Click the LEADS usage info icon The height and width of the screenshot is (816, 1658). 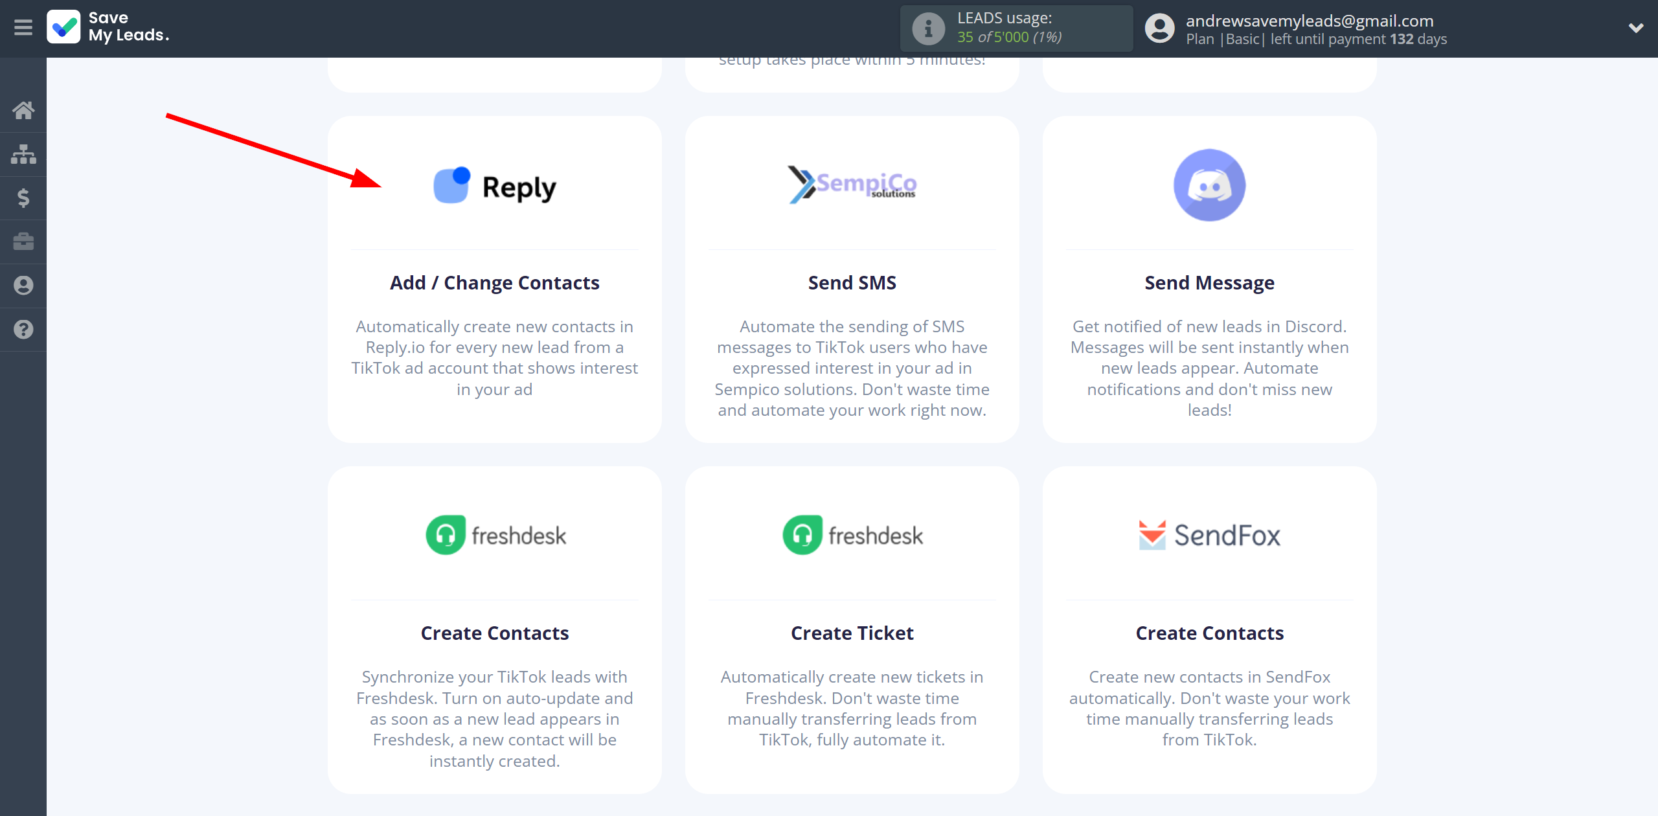(928, 28)
